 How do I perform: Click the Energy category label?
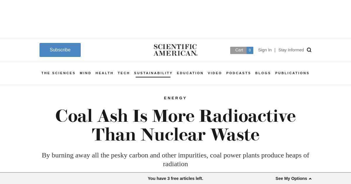point(175,98)
